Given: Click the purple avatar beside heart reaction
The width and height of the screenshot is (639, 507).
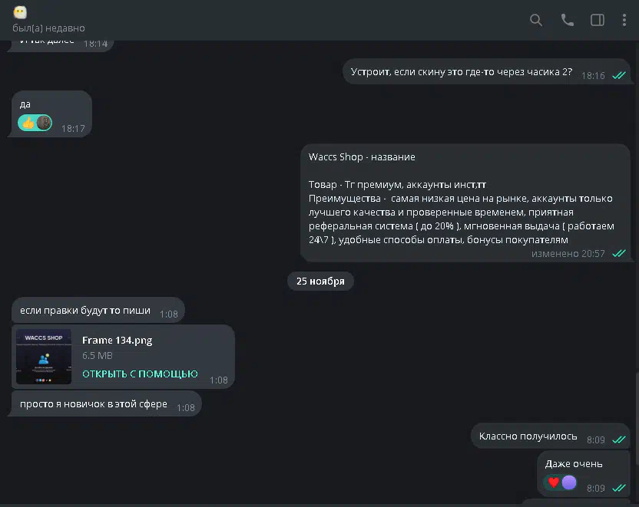Looking at the screenshot, I should pos(569,482).
